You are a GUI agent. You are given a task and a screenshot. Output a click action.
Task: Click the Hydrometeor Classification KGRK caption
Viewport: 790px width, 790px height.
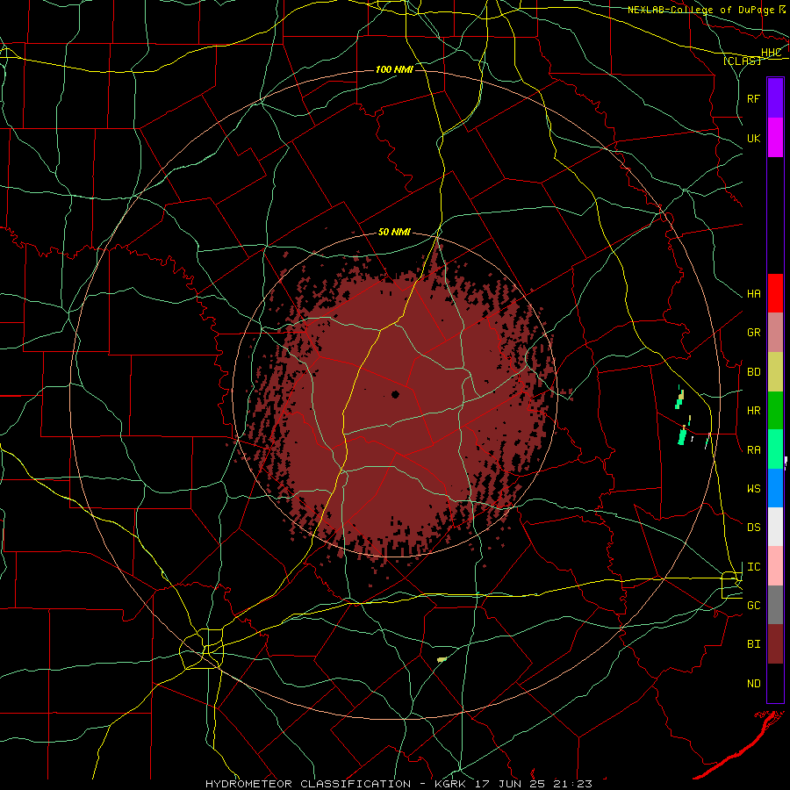399,784
